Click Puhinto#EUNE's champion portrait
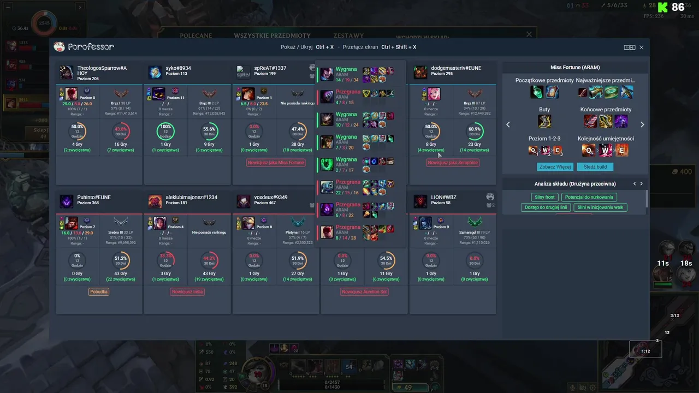Image resolution: width=699 pixels, height=393 pixels. pyautogui.click(x=72, y=223)
